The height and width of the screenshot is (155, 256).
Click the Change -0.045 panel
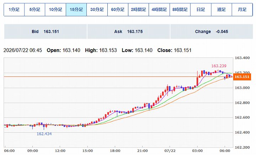click(x=212, y=31)
